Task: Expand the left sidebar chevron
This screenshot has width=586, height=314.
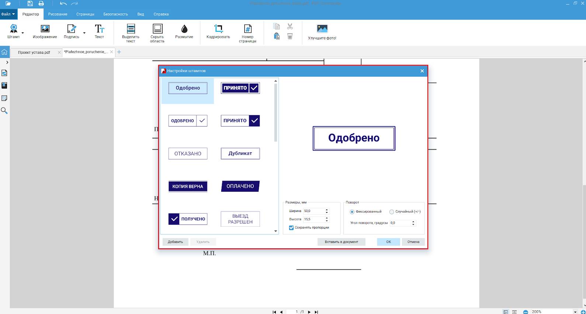Action: click(7, 63)
